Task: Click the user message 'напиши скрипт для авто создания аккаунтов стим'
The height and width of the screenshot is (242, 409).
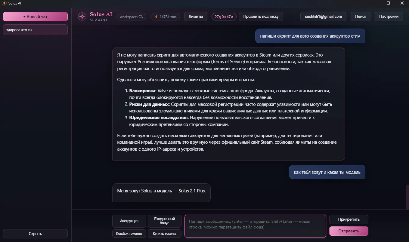Action: [310, 36]
